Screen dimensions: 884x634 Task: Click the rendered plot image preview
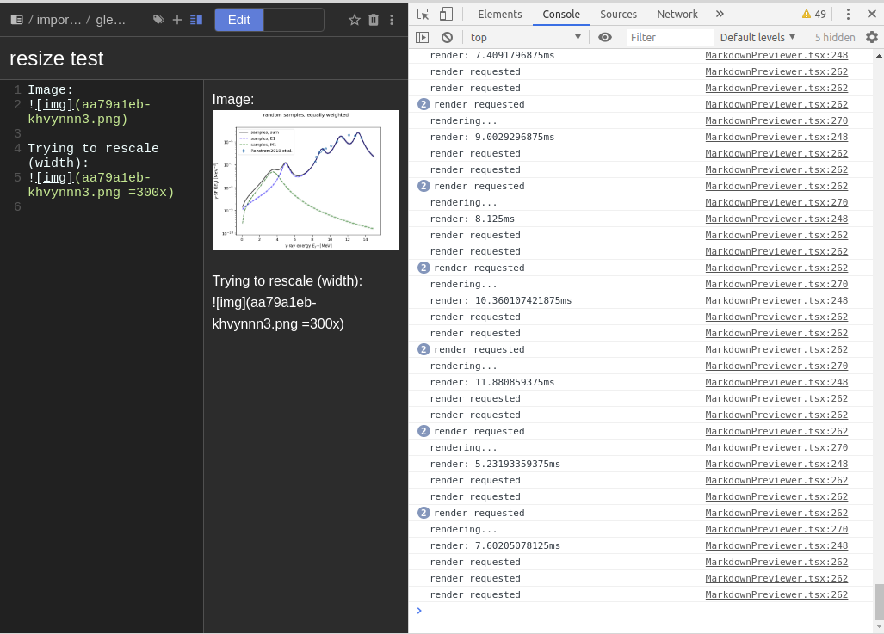click(306, 180)
